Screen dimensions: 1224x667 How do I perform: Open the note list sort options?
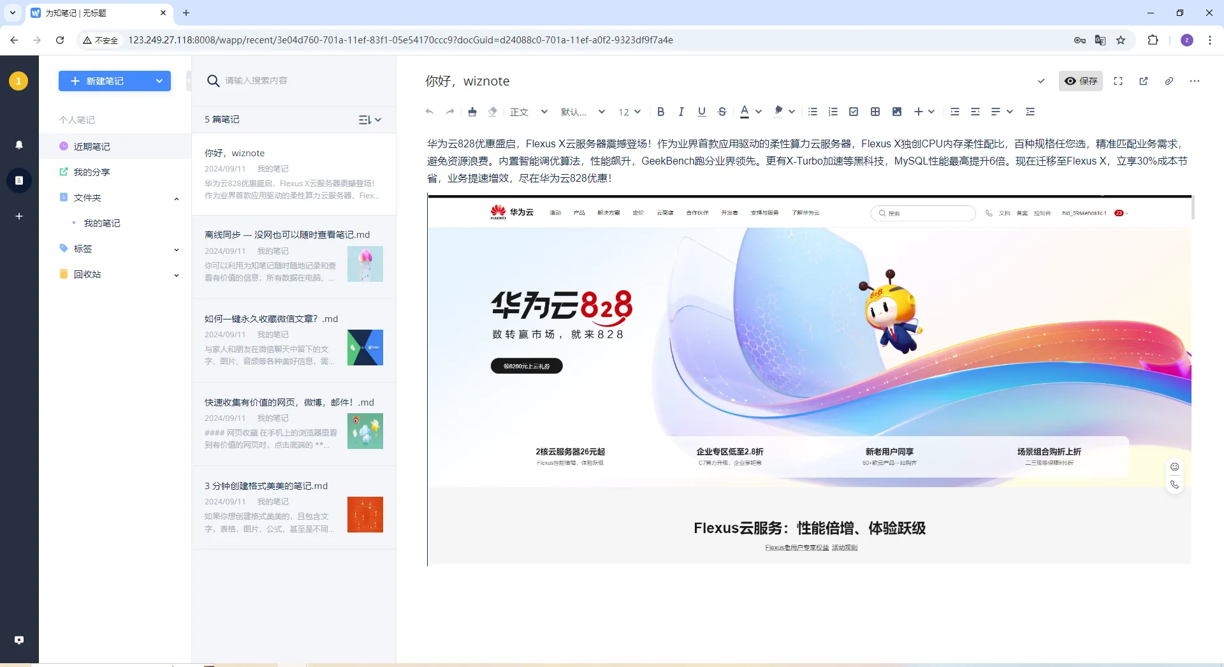point(370,120)
